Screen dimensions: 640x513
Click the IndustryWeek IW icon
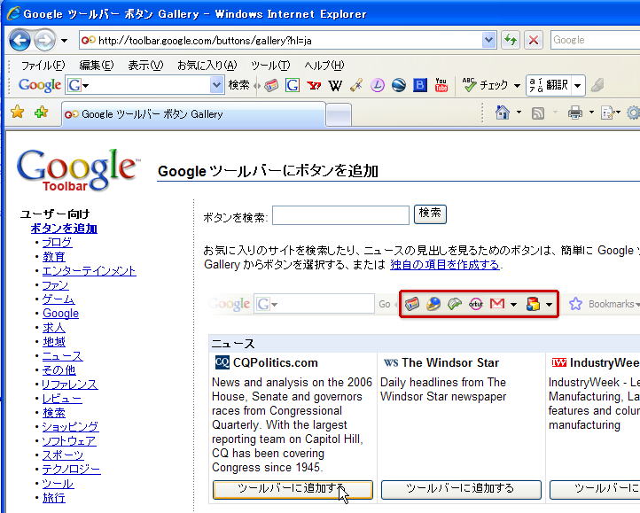(x=558, y=362)
